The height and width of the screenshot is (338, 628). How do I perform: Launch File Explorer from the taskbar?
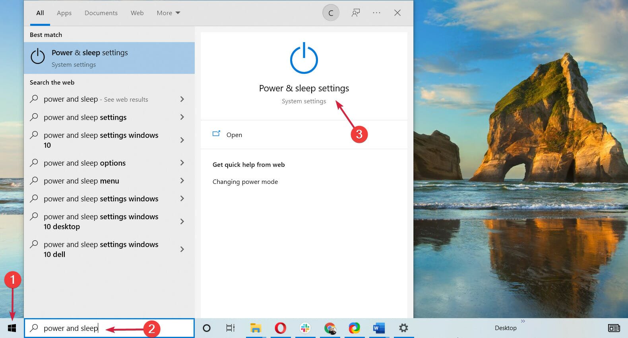point(256,328)
